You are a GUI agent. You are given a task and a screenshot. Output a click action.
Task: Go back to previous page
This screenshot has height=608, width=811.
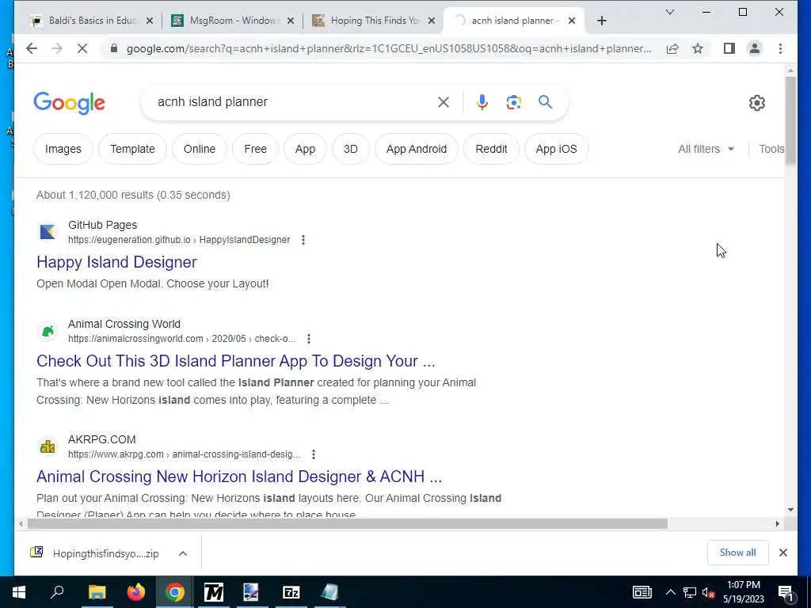32,48
